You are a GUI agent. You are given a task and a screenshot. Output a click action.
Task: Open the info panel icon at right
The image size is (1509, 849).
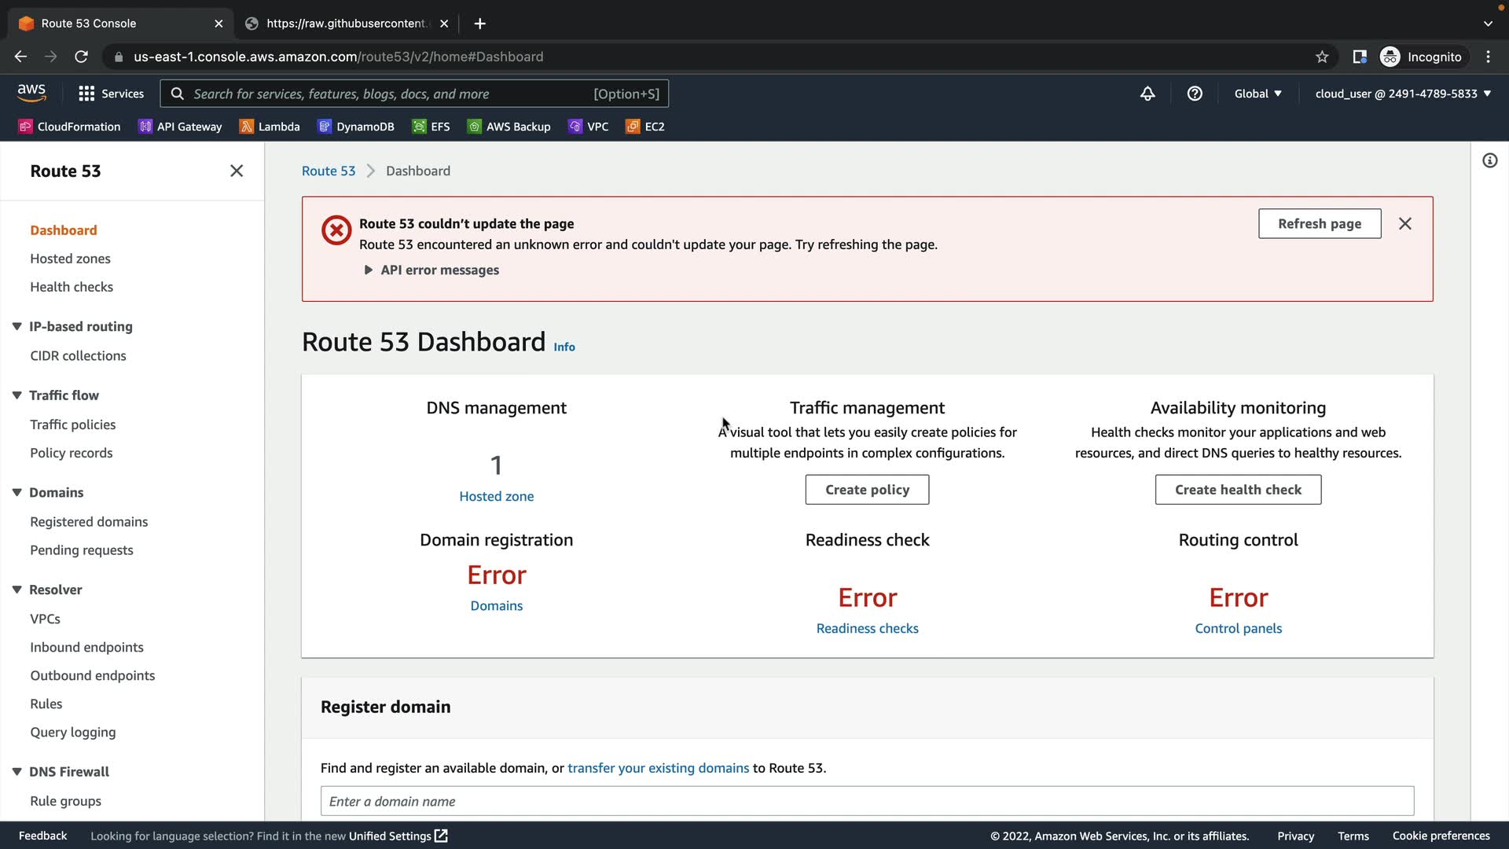(1489, 161)
